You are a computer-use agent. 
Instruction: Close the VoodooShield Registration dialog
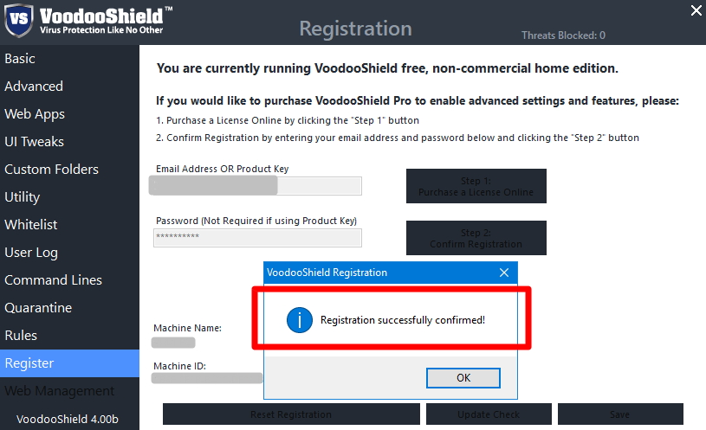pyautogui.click(x=504, y=273)
